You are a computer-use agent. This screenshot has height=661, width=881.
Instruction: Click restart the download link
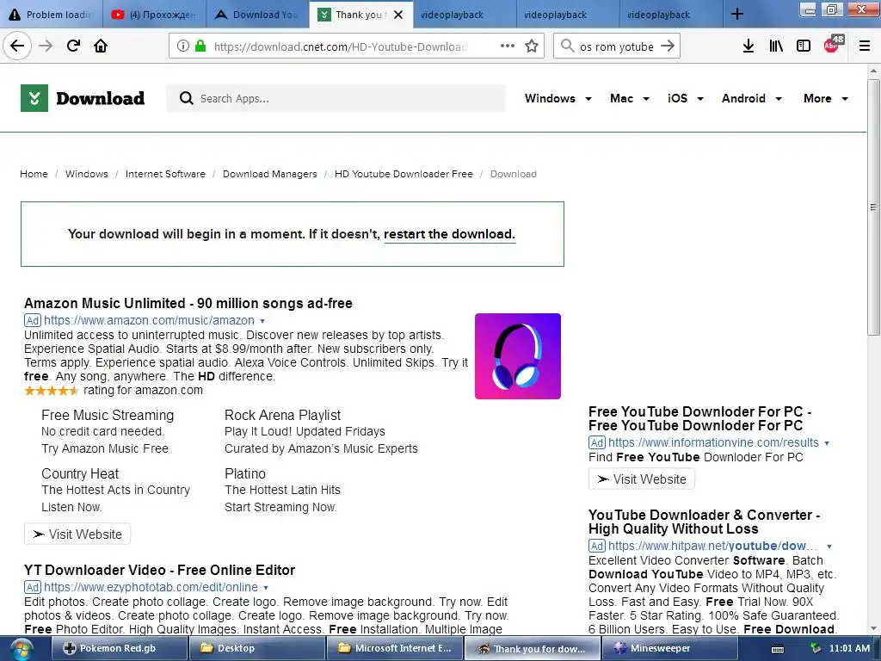click(449, 234)
